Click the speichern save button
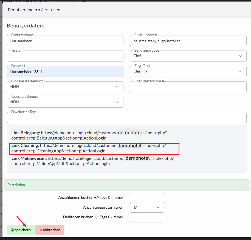This screenshot has height=240, width=251. click(21, 230)
